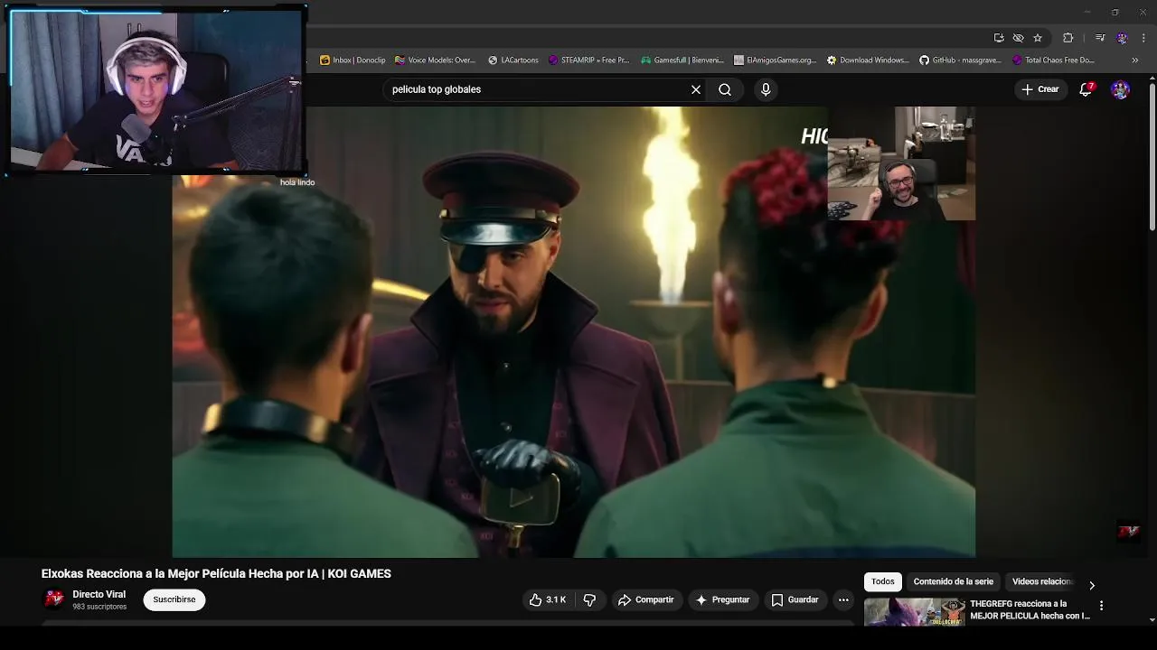The image size is (1157, 650).
Task: Open the THEGREFG reacciona video thumbnail
Action: 914,612
